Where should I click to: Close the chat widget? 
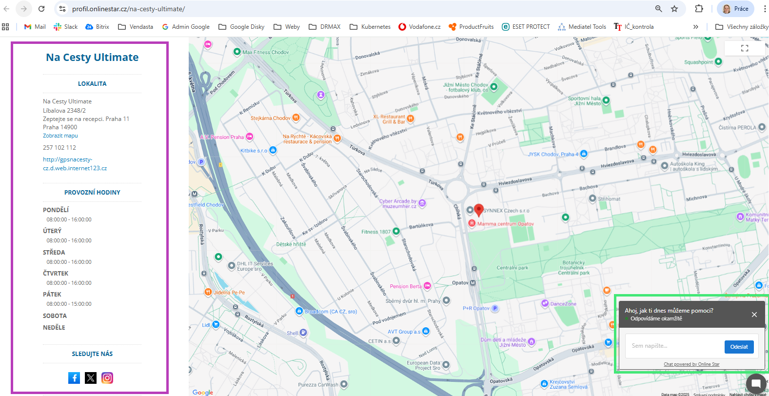coord(754,315)
